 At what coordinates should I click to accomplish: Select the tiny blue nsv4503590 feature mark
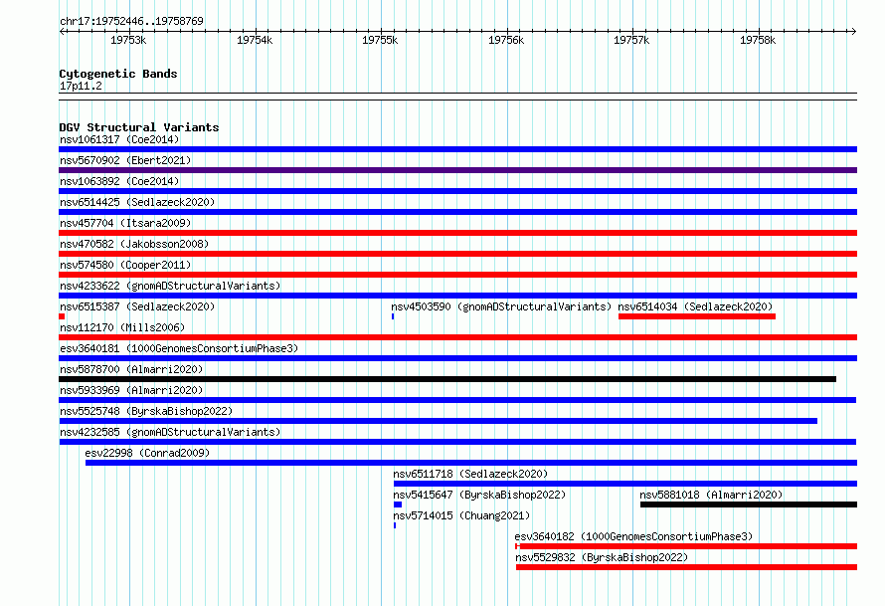[393, 316]
